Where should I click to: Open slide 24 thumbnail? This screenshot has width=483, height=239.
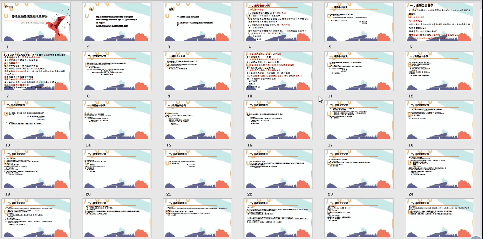440,169
